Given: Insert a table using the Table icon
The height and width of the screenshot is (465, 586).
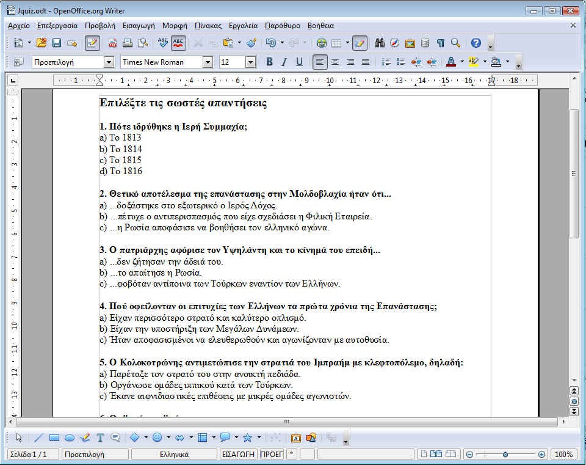Looking at the screenshot, I should [x=336, y=43].
